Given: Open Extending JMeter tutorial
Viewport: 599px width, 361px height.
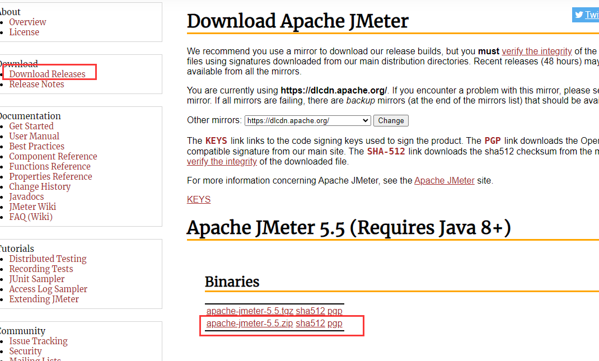Looking at the screenshot, I should pyautogui.click(x=44, y=299).
